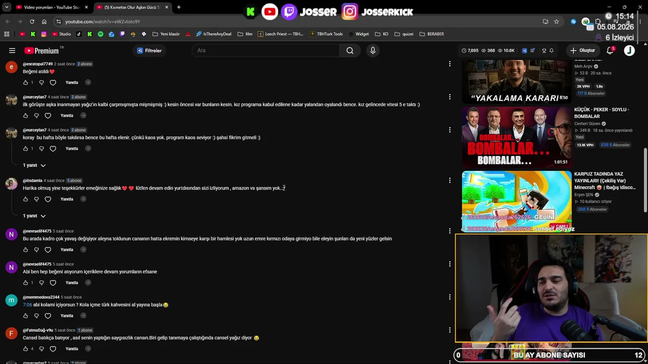The width and height of the screenshot is (648, 364).
Task: Click the YouTube search field 'Ara'
Action: pyautogui.click(x=266, y=51)
